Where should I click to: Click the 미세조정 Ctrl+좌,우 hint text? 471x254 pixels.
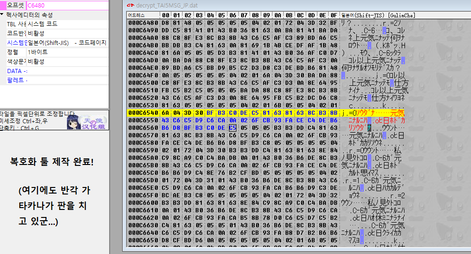24,121
